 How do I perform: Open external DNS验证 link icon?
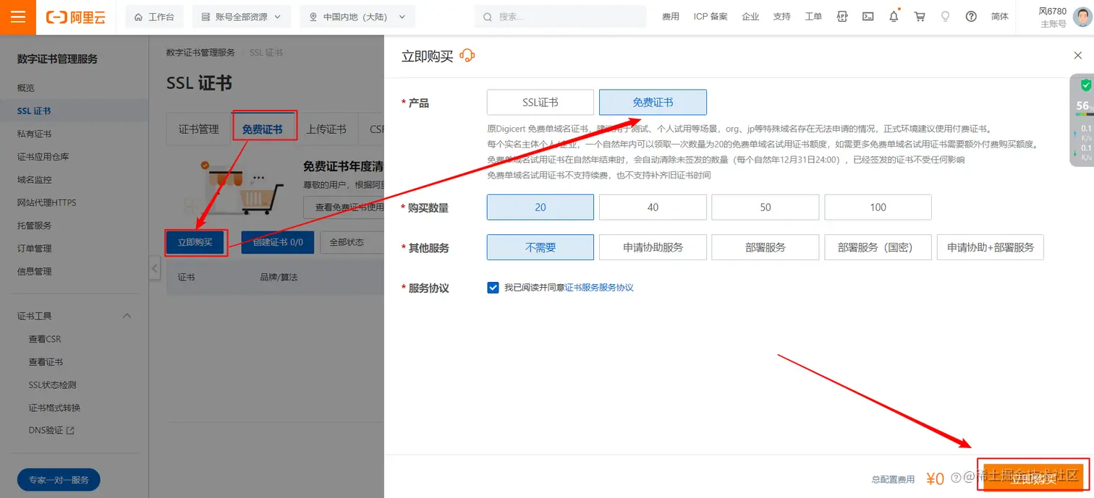70,431
